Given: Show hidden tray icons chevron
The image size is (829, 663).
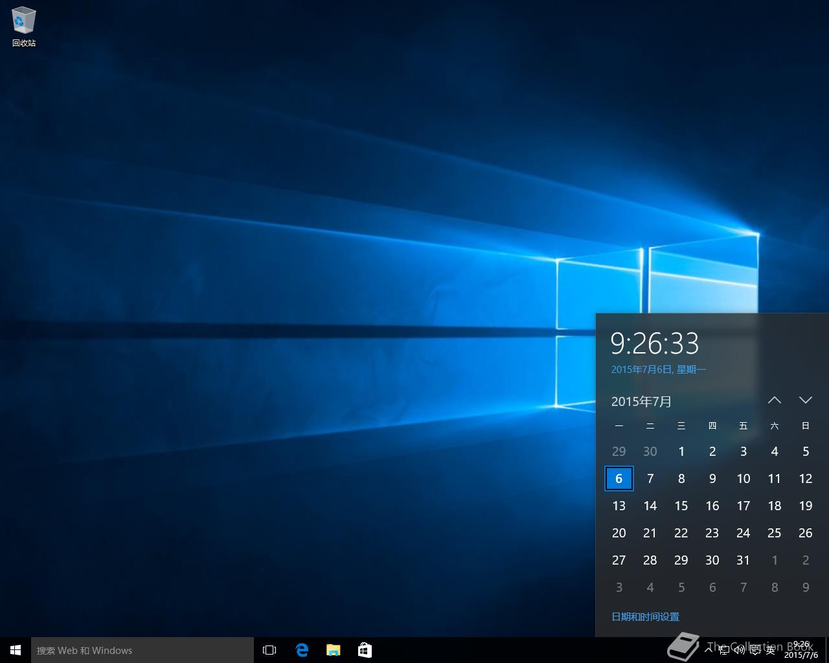Looking at the screenshot, I should 709,650.
